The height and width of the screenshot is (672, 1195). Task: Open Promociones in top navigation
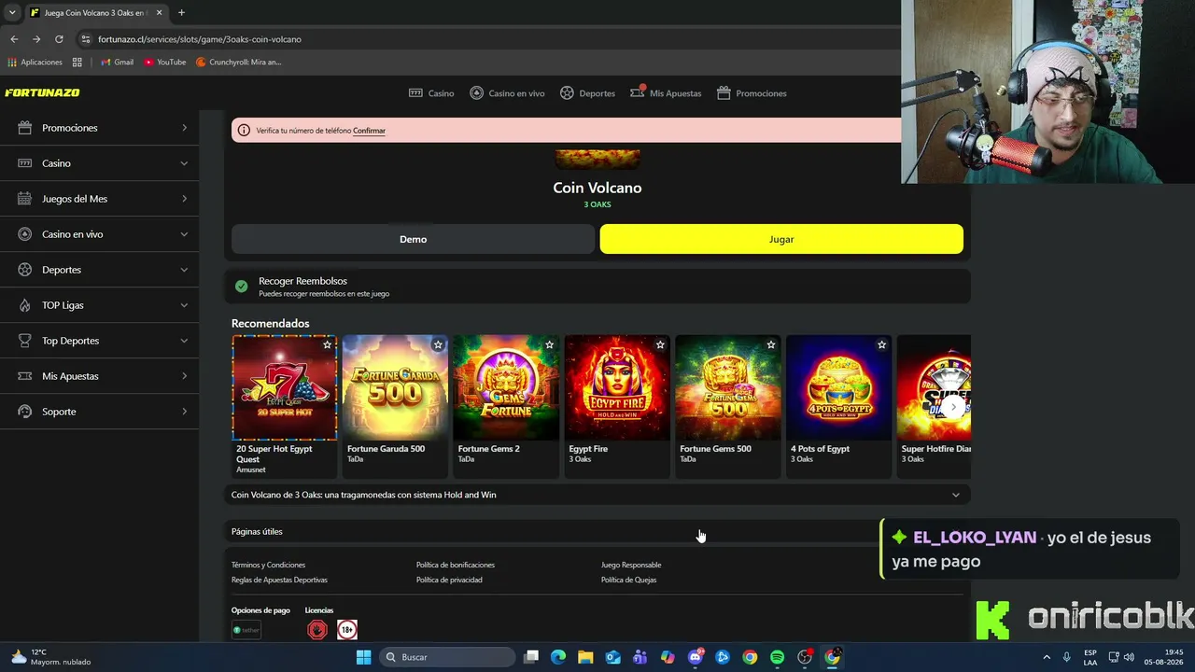(x=752, y=93)
